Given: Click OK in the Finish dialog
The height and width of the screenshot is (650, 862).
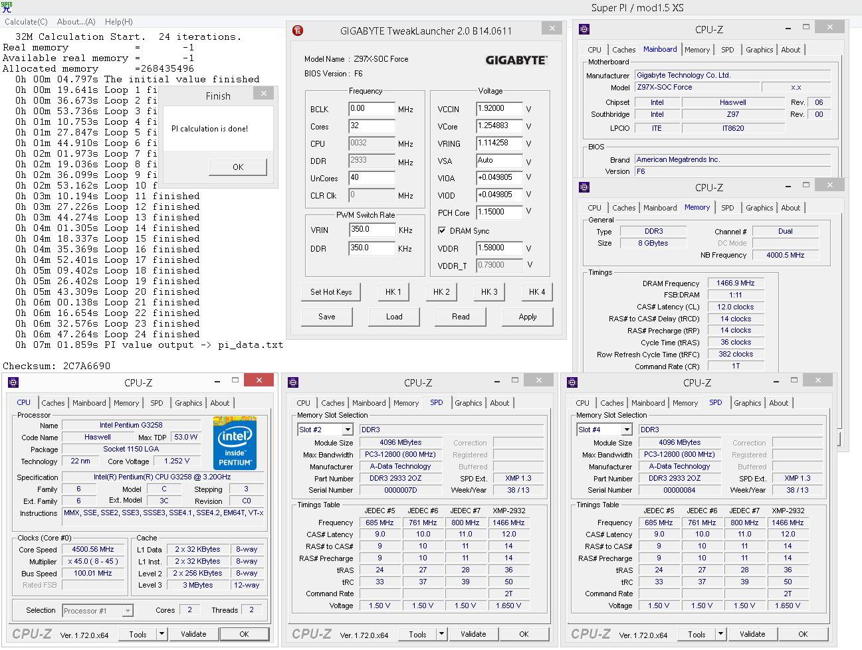Looking at the screenshot, I should [238, 167].
